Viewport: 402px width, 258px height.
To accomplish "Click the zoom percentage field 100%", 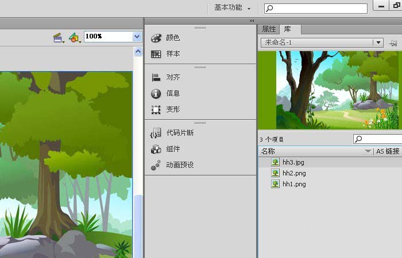I will point(109,37).
